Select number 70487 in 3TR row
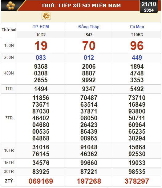This screenshot has width=162, height=188. point(89,98)
